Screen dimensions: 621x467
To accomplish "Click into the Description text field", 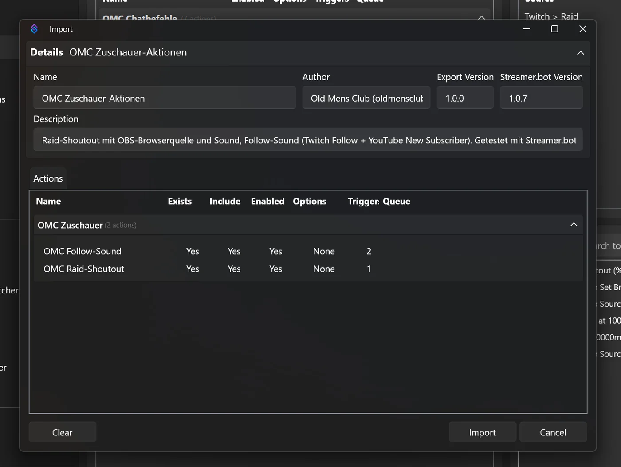I will click(x=308, y=140).
